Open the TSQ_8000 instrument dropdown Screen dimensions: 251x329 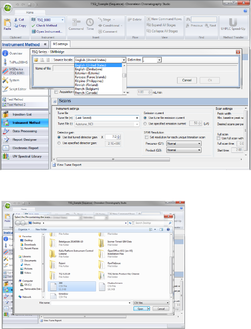click(62, 20)
